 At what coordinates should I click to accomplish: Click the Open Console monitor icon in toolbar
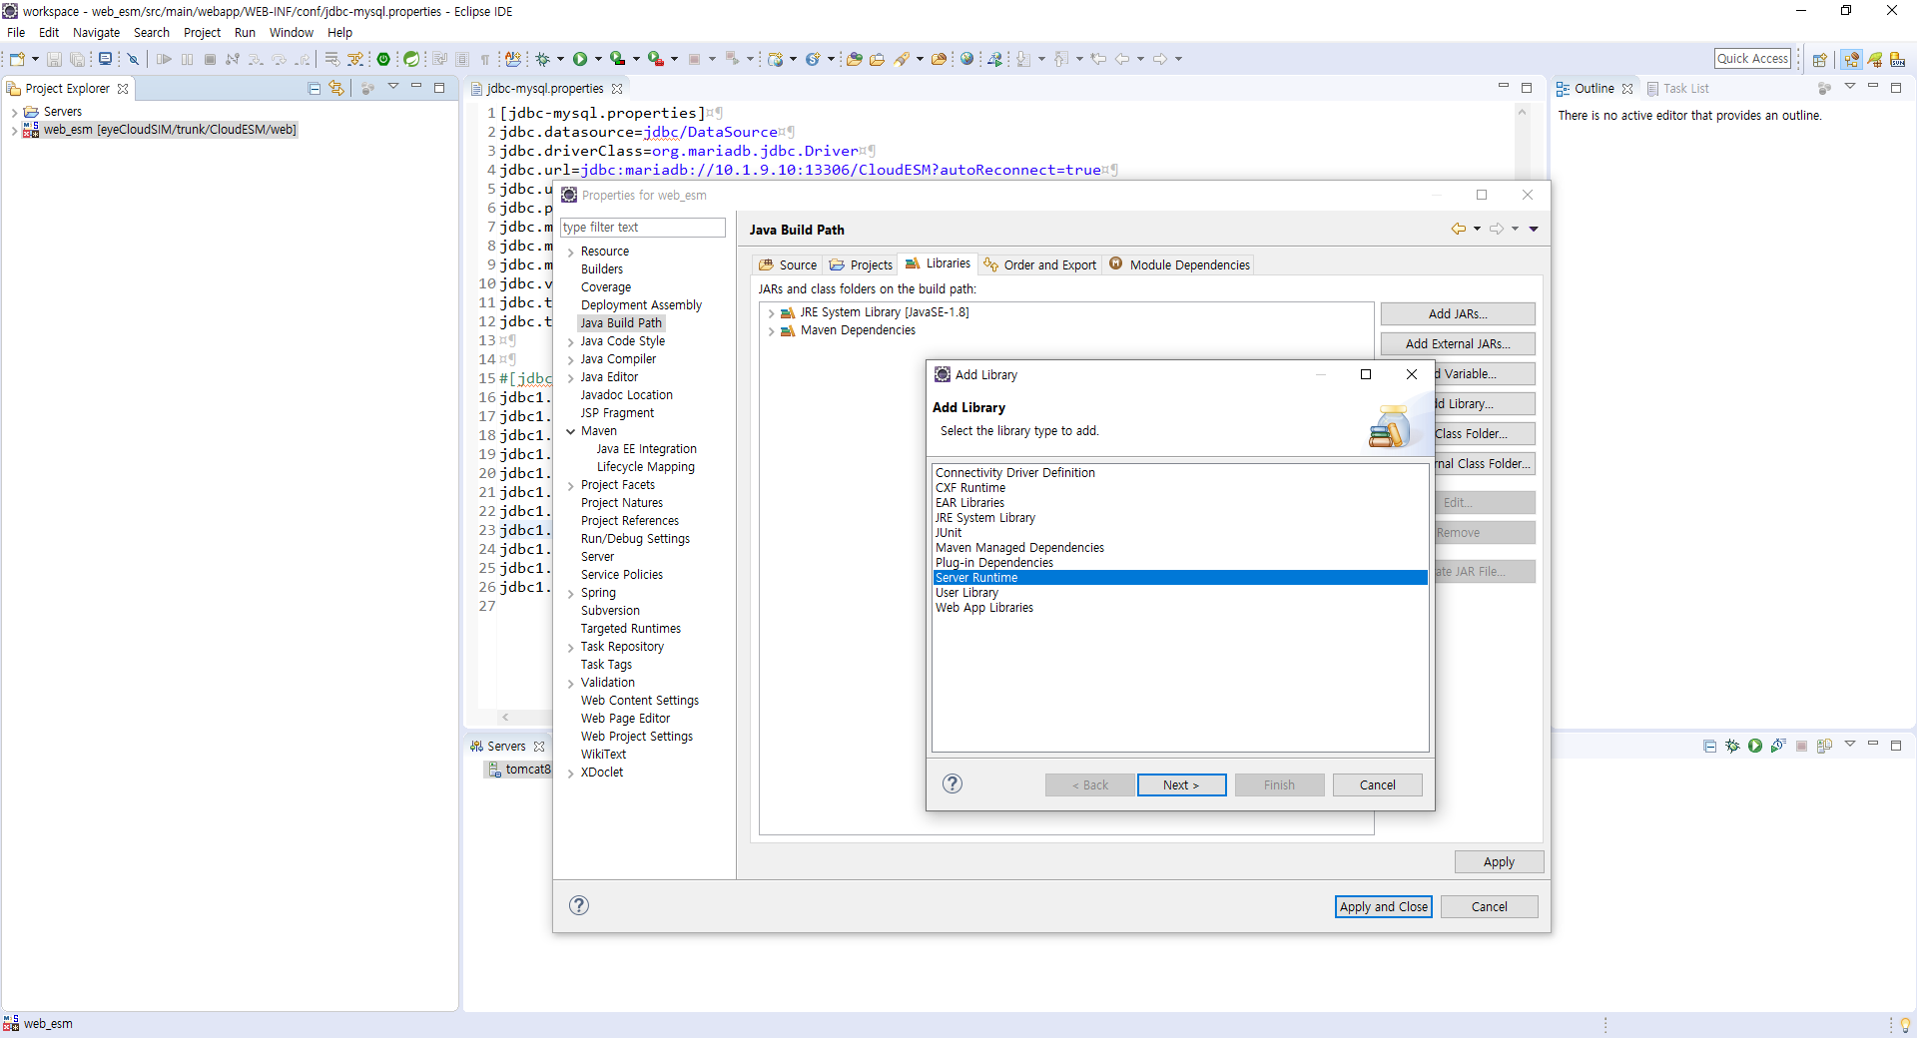tap(105, 59)
